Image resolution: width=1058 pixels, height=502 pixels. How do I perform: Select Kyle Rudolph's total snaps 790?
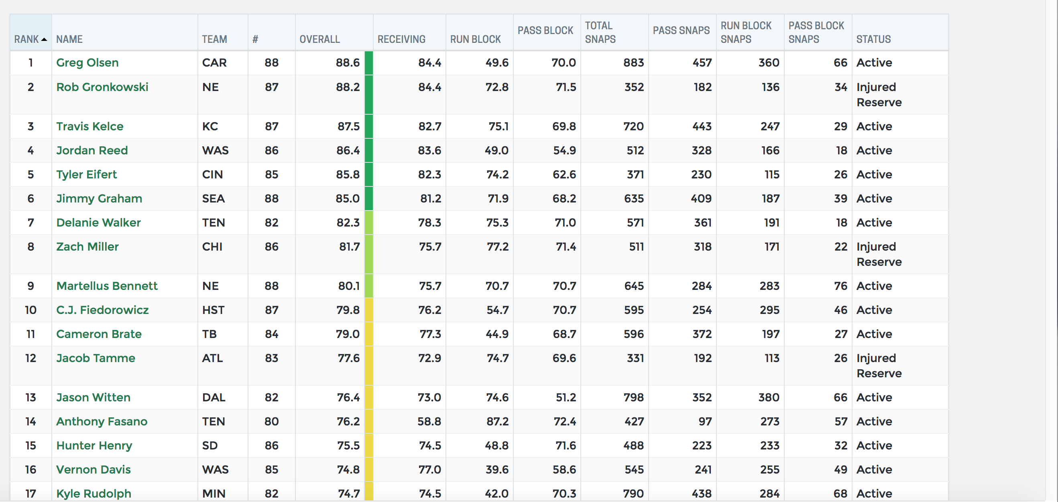click(x=633, y=494)
